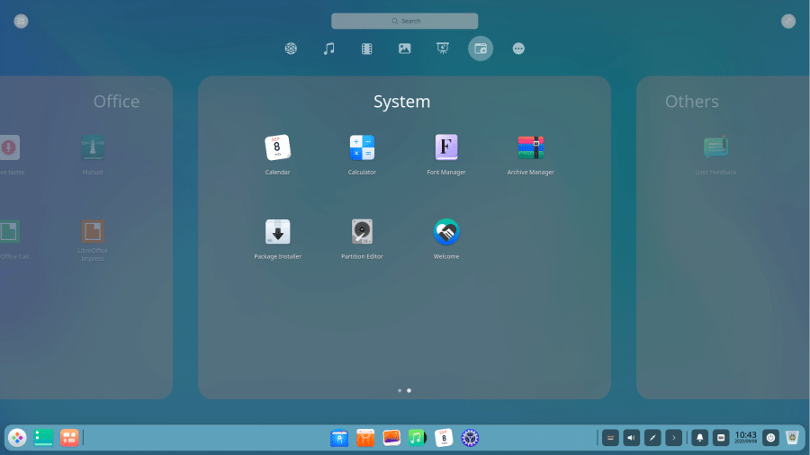The width and height of the screenshot is (810, 455).
Task: Open the volume control in dock tray
Action: 631,438
